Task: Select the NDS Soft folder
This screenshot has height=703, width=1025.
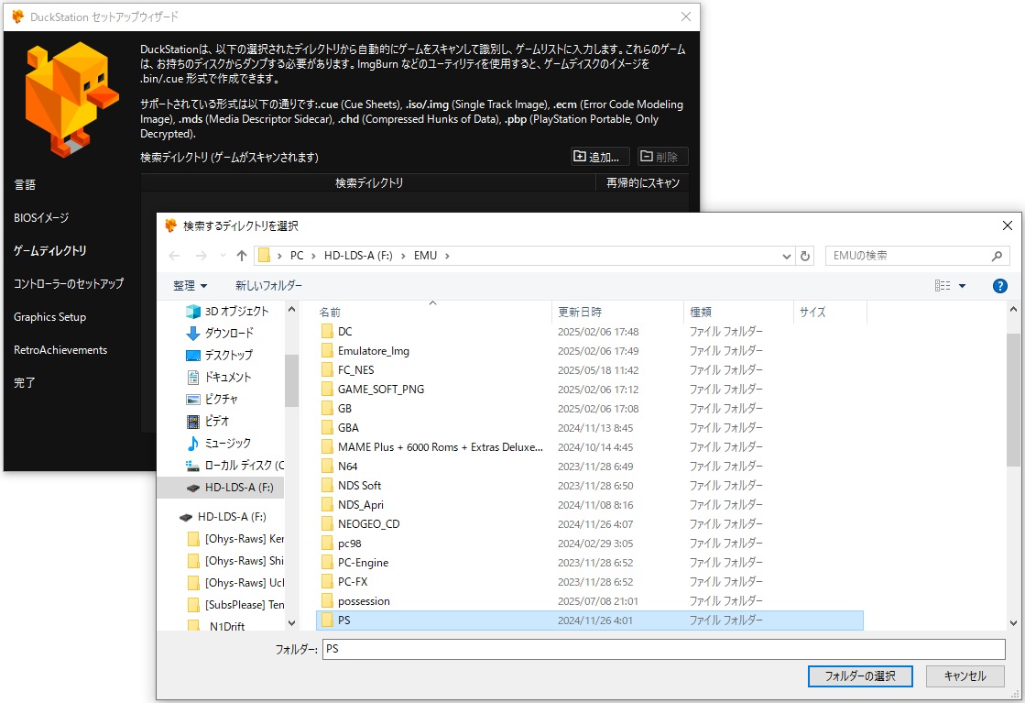Action: click(590, 486)
